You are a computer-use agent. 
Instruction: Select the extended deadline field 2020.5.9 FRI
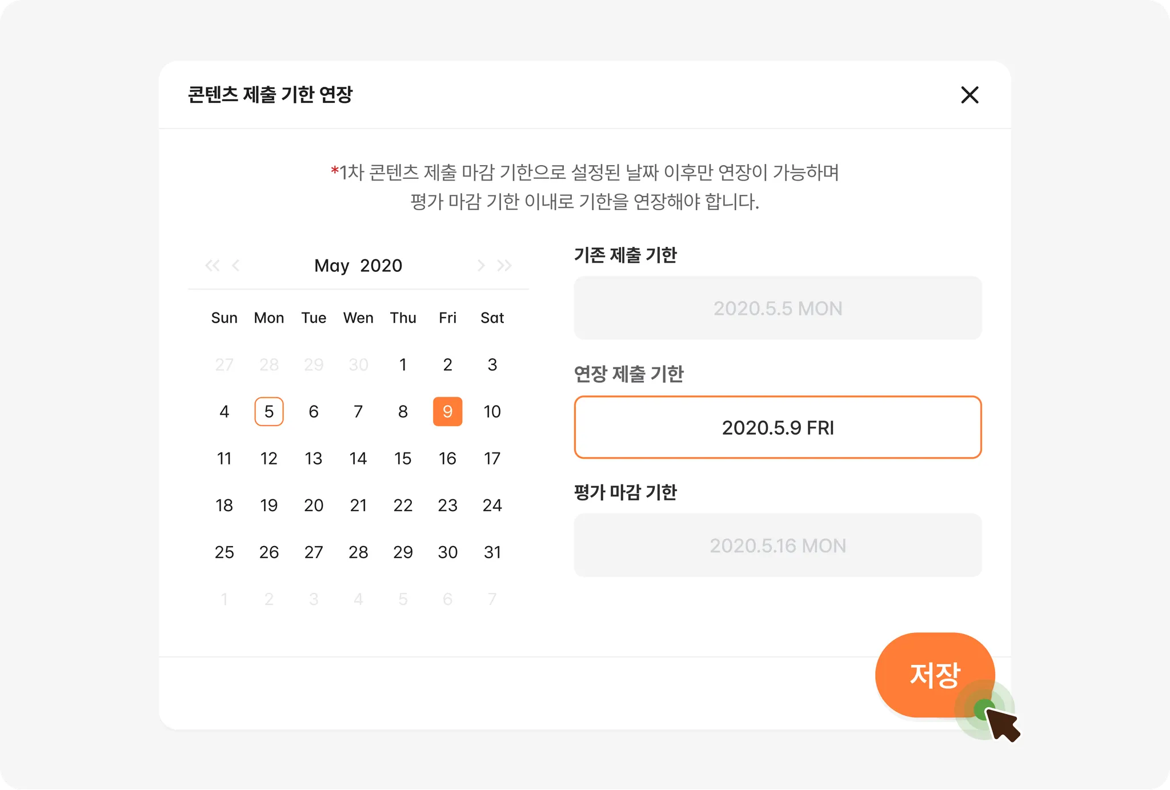[778, 427]
